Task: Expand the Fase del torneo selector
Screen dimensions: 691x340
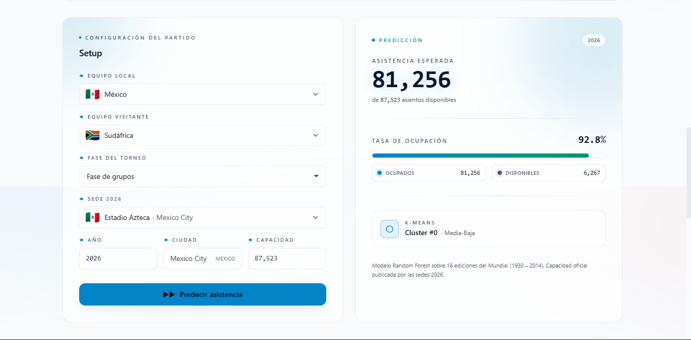Action: 202,176
